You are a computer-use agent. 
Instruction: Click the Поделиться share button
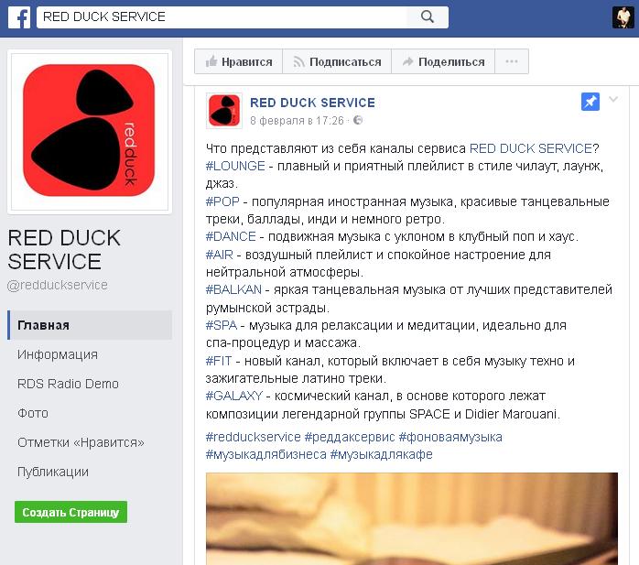tap(443, 61)
